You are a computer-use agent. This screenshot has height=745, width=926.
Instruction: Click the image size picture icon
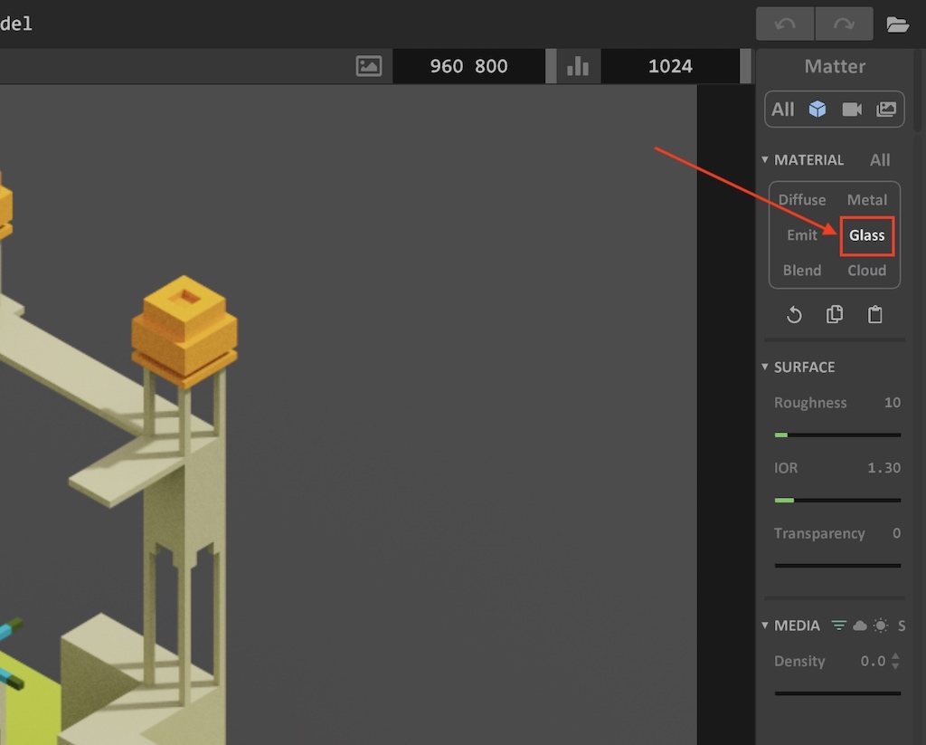(x=369, y=66)
